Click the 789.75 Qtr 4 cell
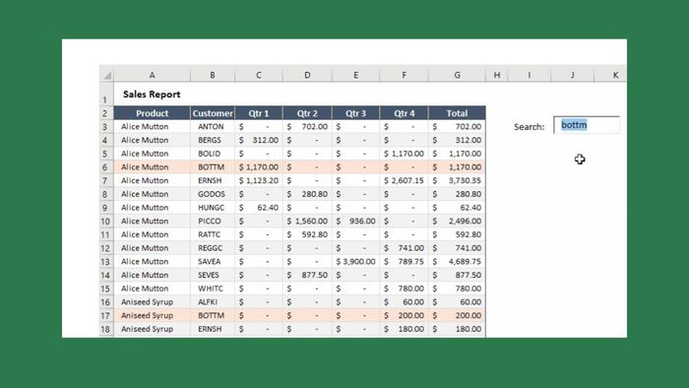Screen dimensions: 689x388 click(404, 261)
